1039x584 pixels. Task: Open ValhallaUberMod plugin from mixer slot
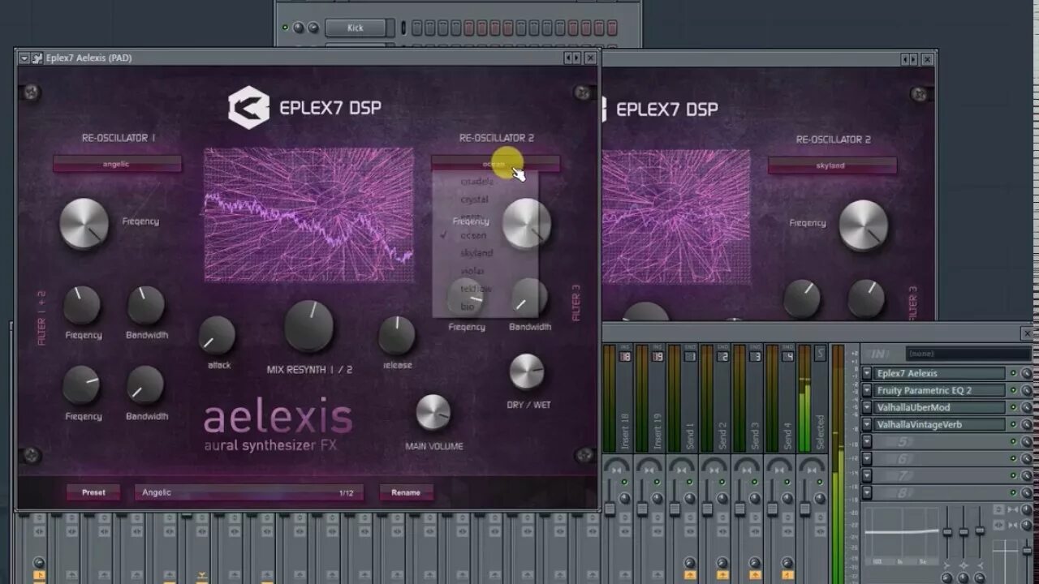click(939, 408)
